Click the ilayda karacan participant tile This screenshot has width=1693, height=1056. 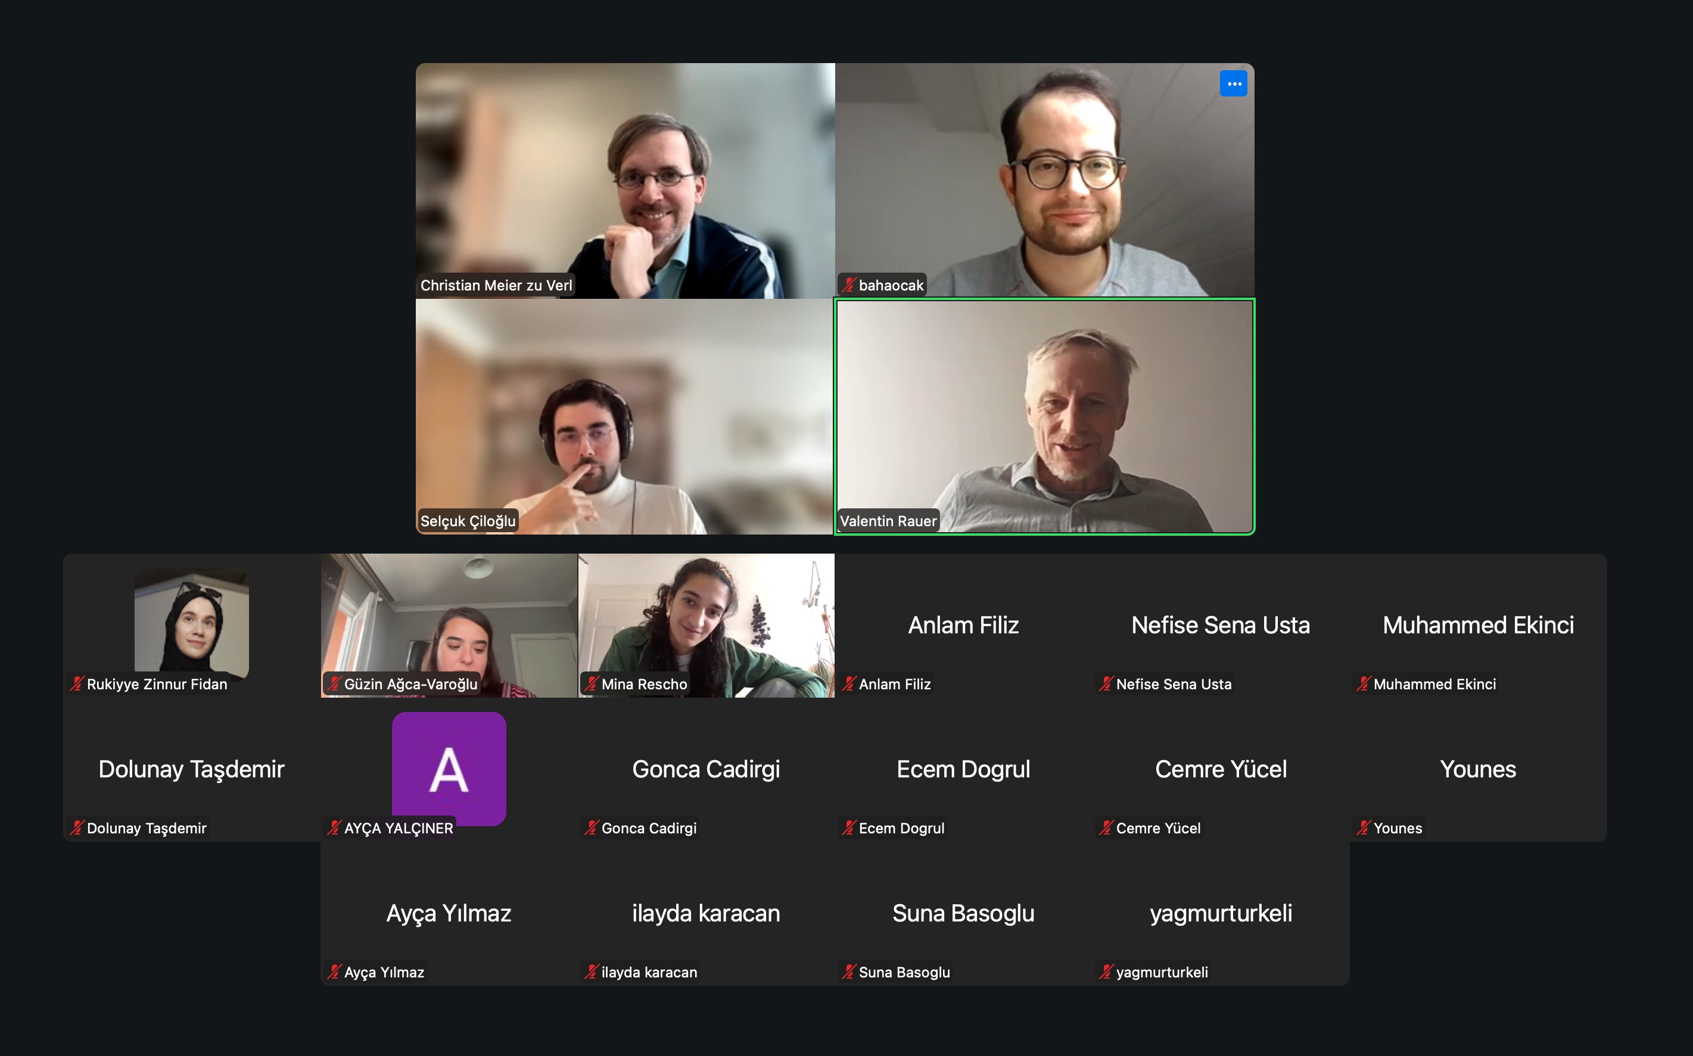click(706, 914)
